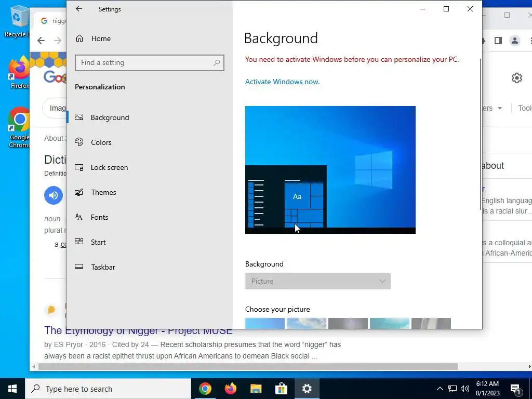Click the Settings gear in the taskbar
The image size is (532, 399).
click(x=307, y=389)
